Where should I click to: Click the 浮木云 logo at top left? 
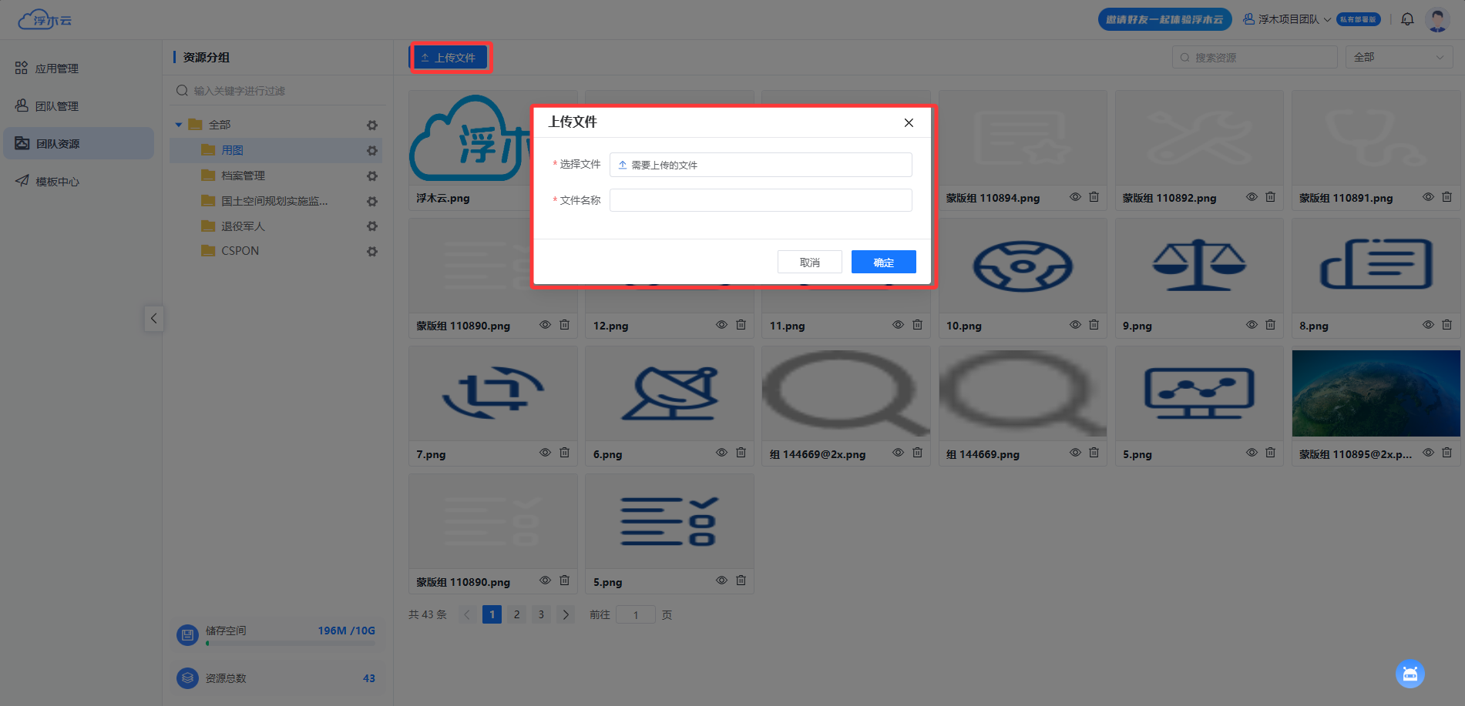tap(45, 20)
